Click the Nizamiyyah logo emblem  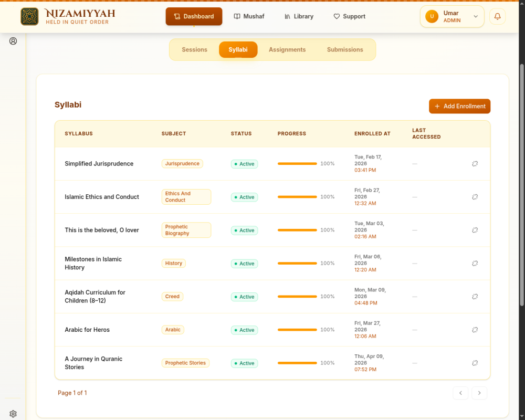(x=29, y=16)
